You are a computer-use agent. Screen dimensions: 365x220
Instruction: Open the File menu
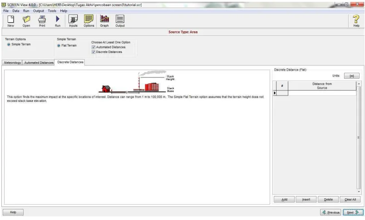(x=6, y=11)
